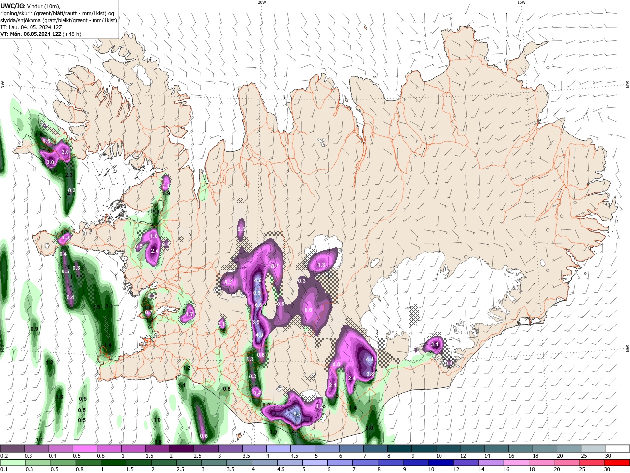Click the pure red swatch ending the lower legend row
Screen dimensions: 630x473
(x=617, y=463)
